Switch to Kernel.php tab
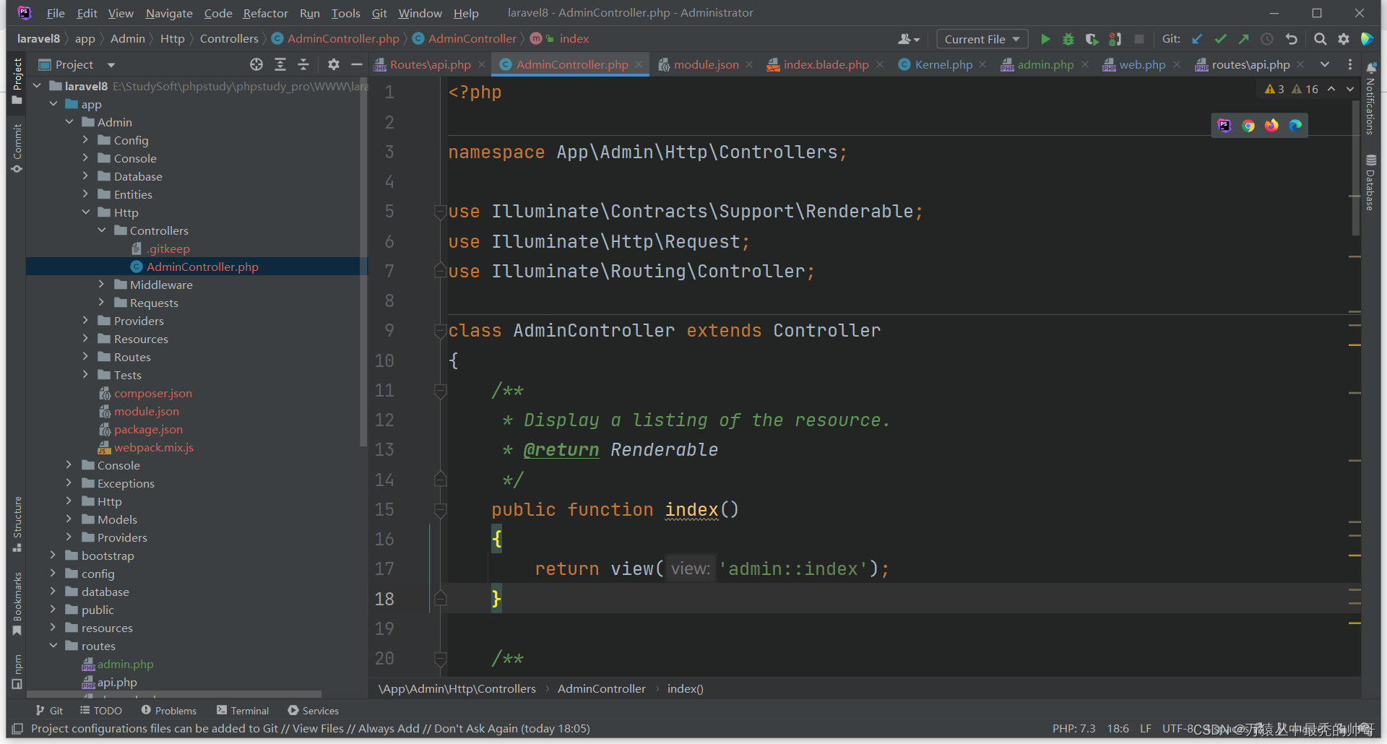 click(943, 64)
